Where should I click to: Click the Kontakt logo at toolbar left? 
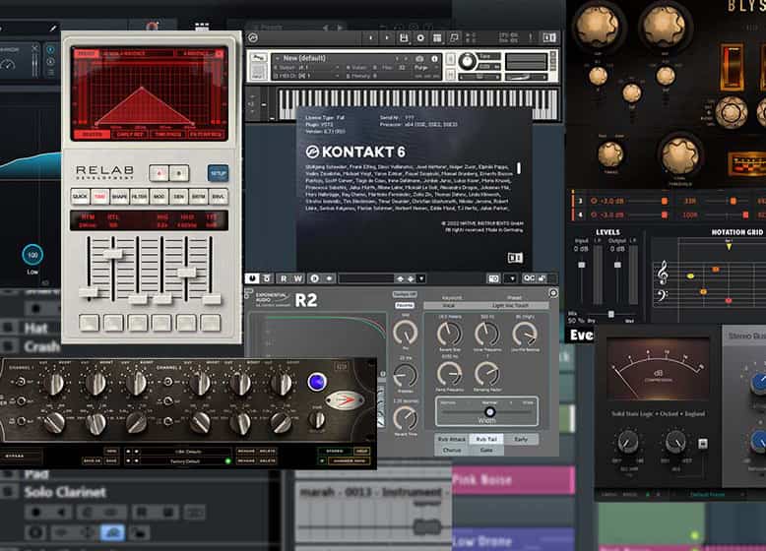click(x=253, y=38)
